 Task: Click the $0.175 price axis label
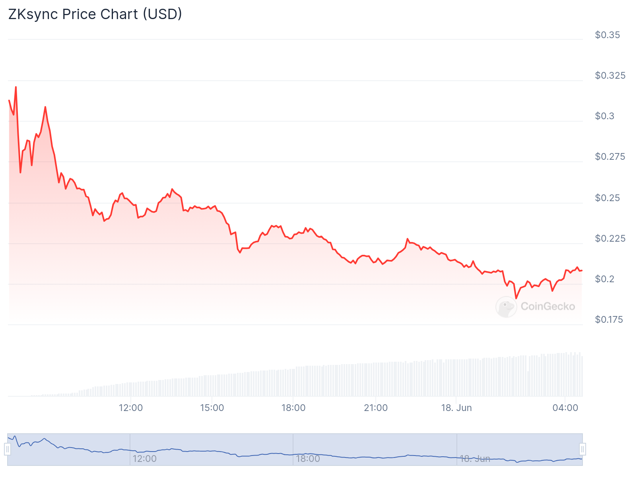click(x=609, y=320)
